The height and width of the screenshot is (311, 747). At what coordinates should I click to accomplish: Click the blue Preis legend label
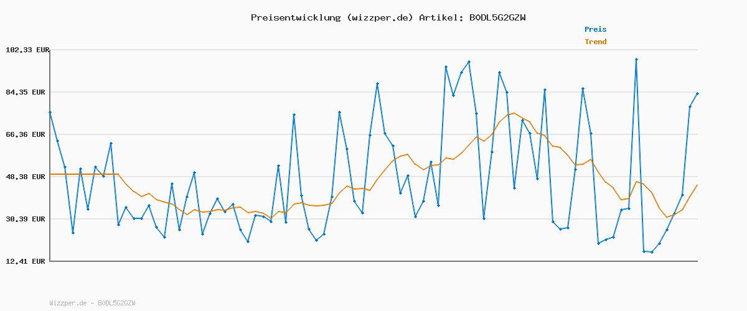(x=595, y=29)
